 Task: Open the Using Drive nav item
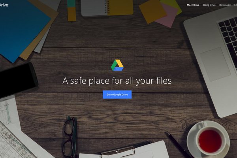point(209,5)
